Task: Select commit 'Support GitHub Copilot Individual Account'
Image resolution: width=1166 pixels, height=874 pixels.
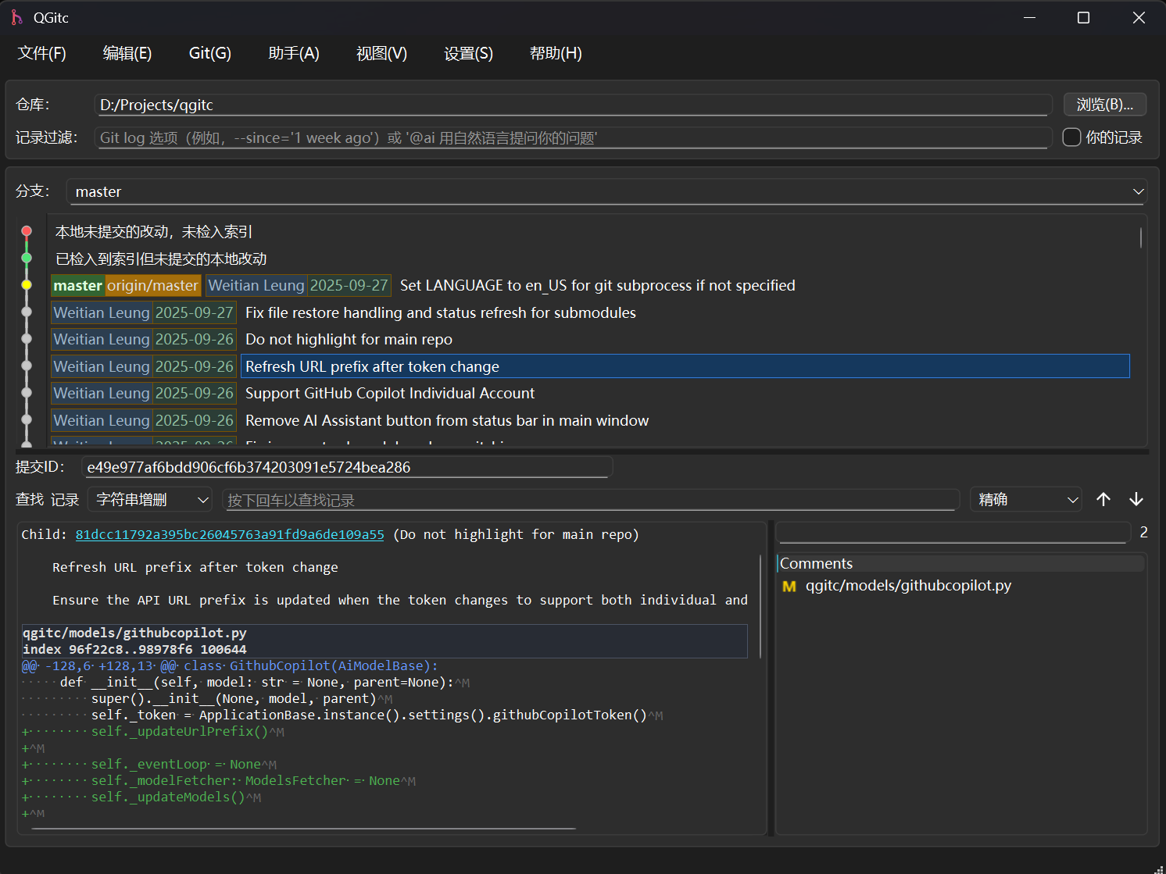Action: (390, 393)
